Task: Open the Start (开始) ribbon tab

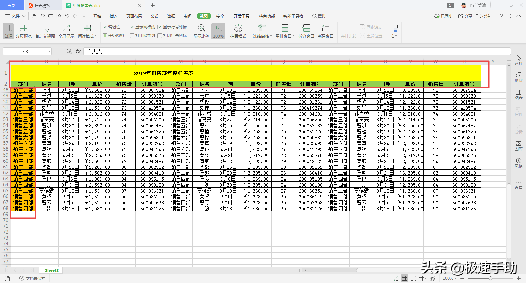Action: 97,16
